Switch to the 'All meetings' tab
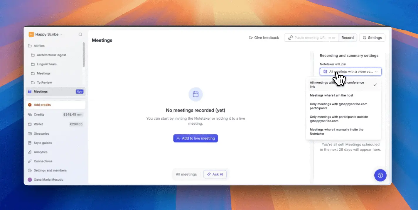 click(186, 174)
